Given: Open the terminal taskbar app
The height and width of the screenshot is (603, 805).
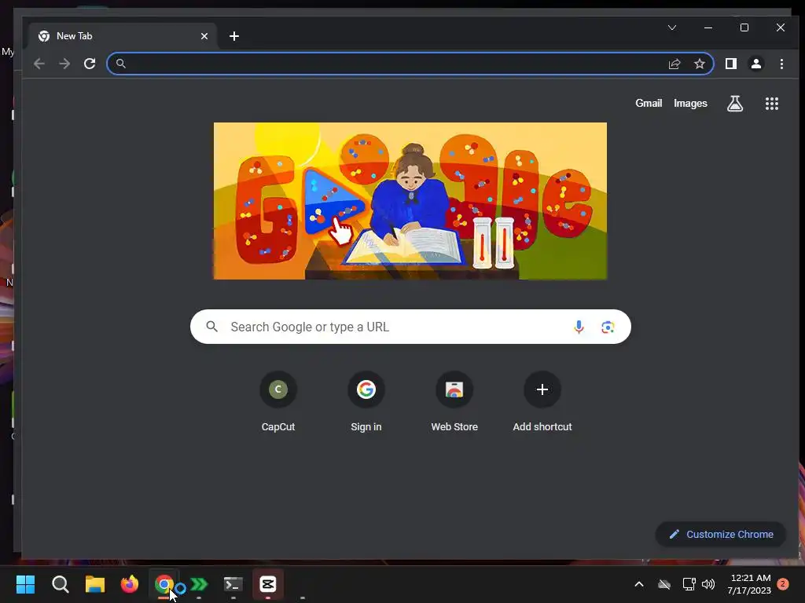Looking at the screenshot, I should [x=233, y=584].
